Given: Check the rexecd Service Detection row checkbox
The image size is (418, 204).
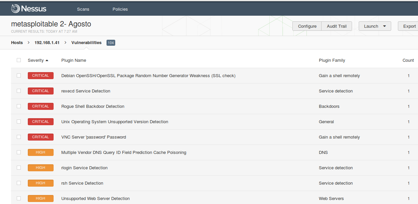Looking at the screenshot, I should point(19,91).
